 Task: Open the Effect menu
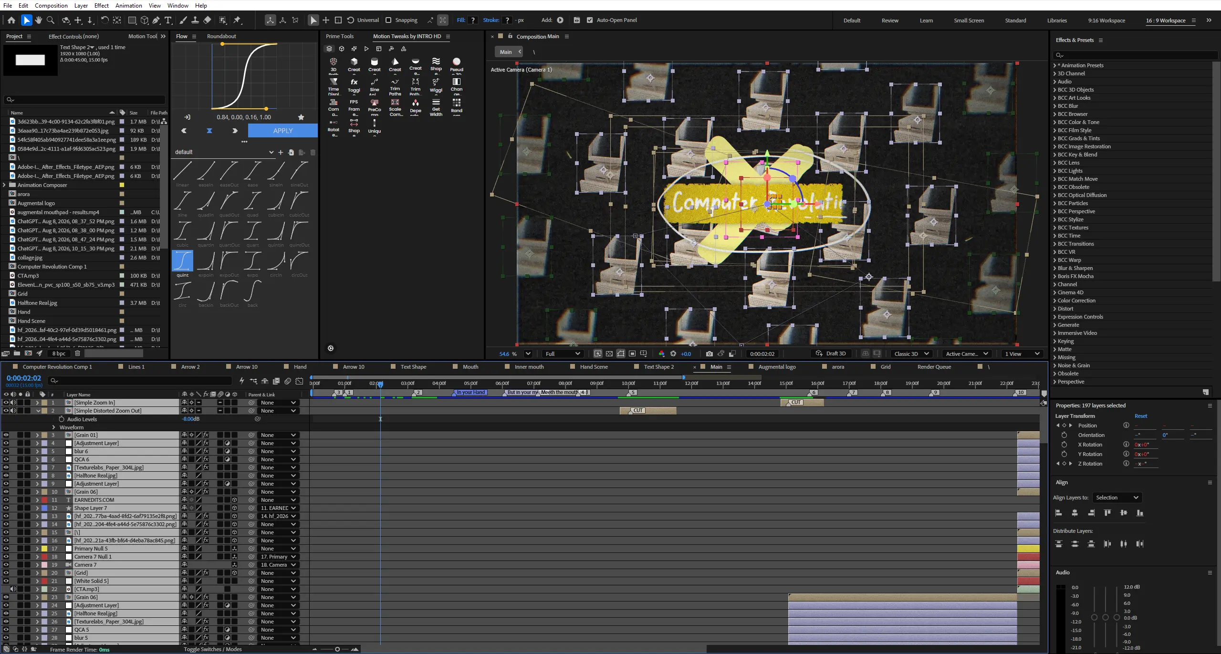coord(101,5)
